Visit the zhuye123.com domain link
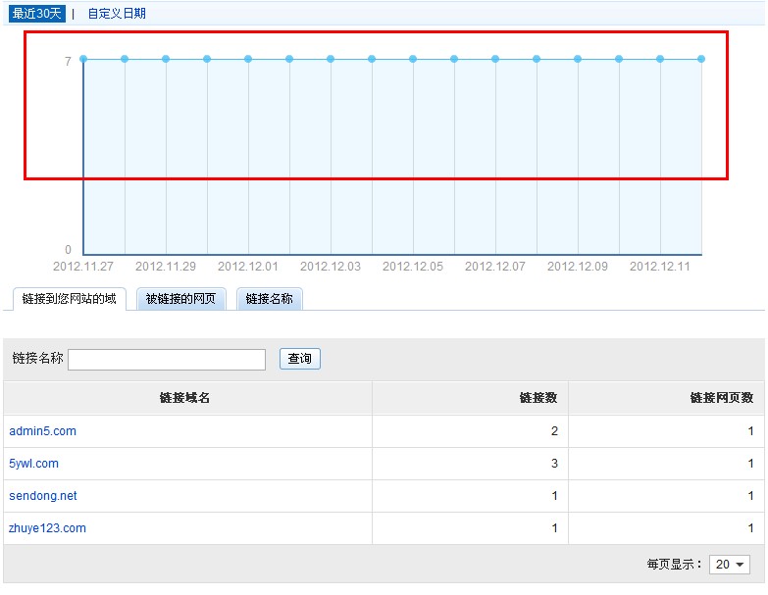This screenshot has height=595, width=768. [x=47, y=528]
